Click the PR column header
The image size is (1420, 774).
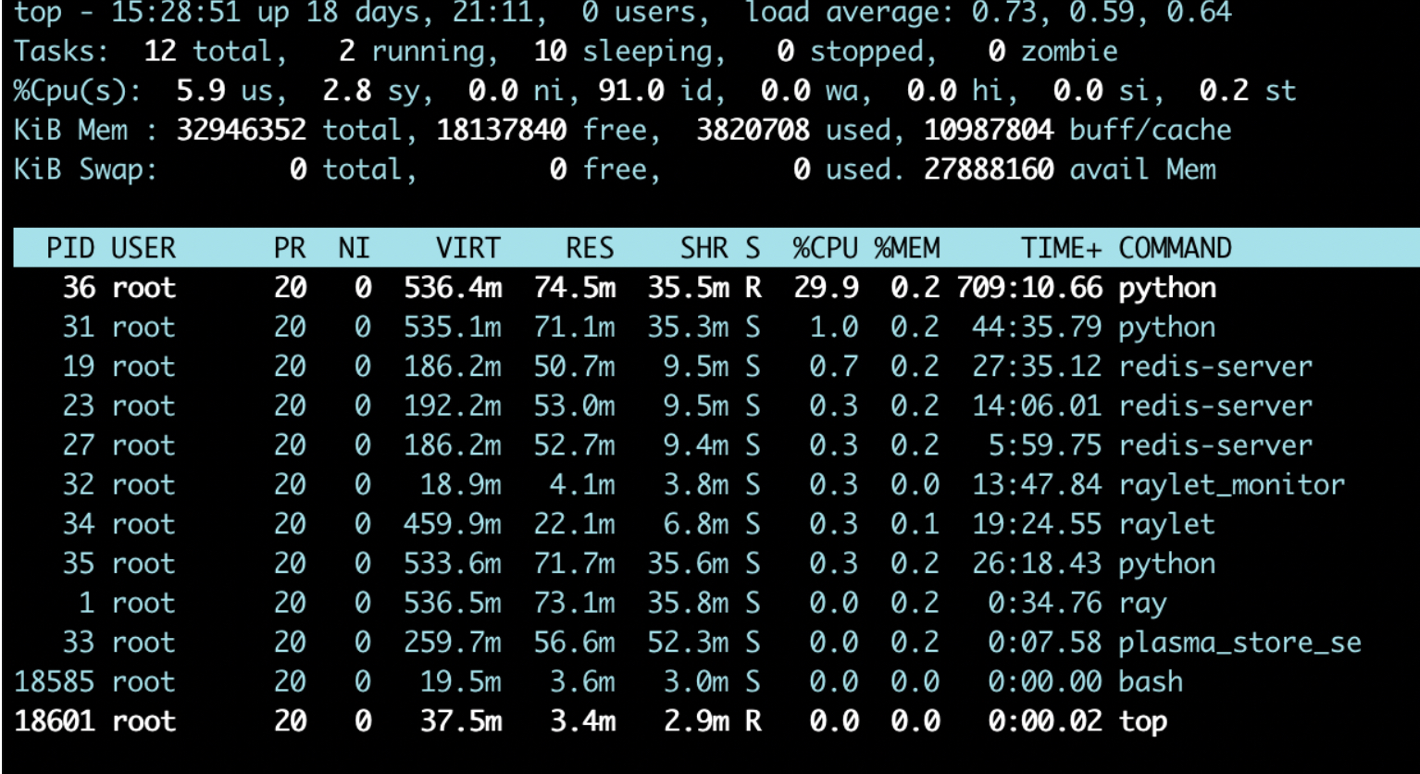tap(290, 248)
